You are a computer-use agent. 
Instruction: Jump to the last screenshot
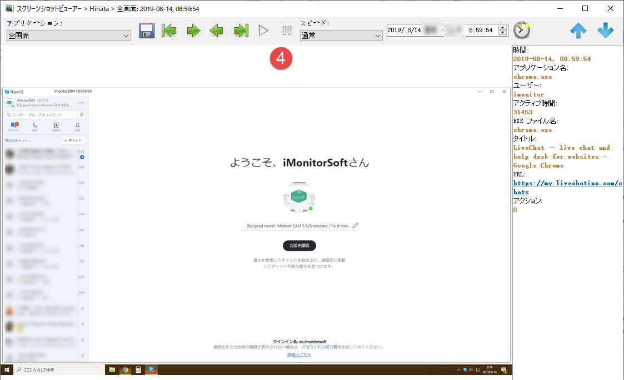[x=241, y=31]
